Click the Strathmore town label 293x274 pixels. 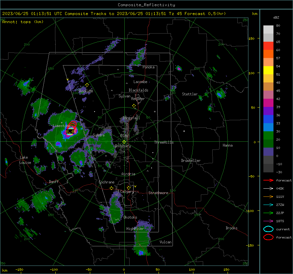click(158, 193)
